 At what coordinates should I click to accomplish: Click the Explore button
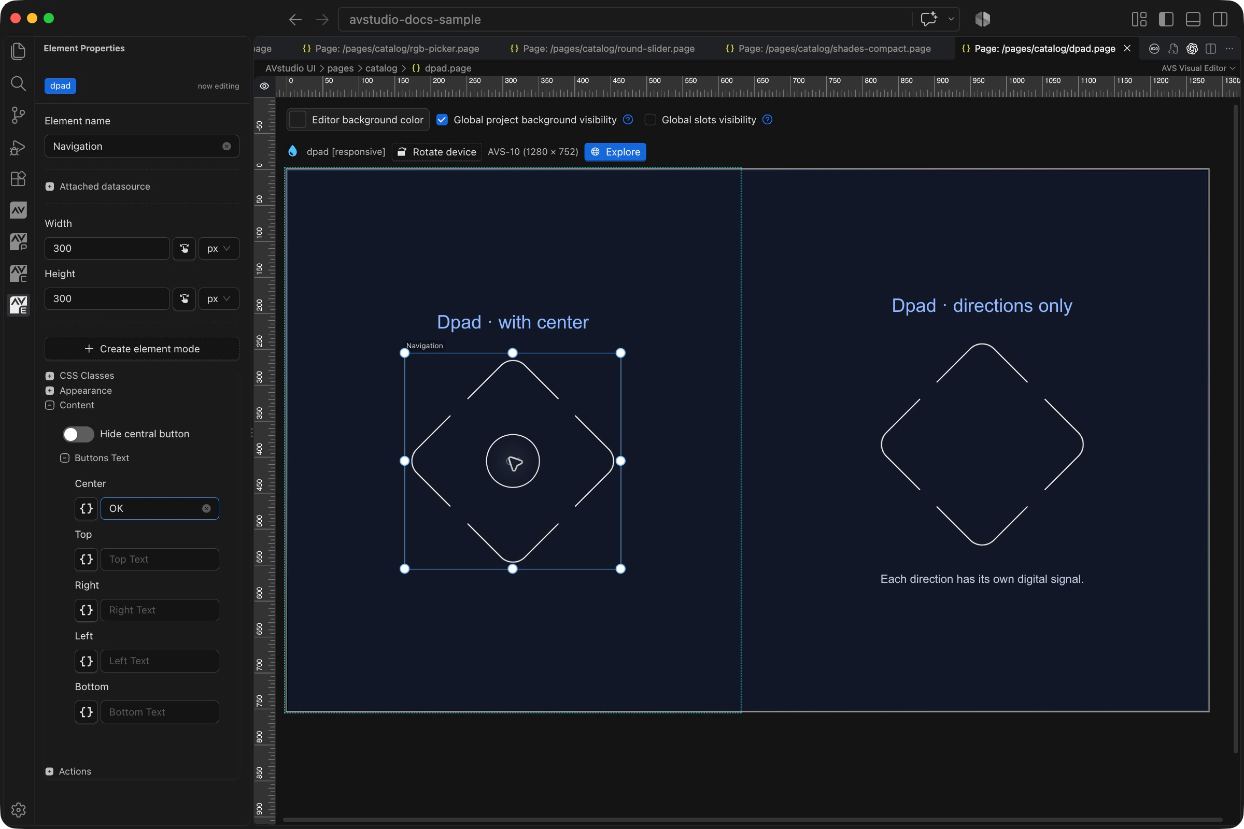point(615,152)
